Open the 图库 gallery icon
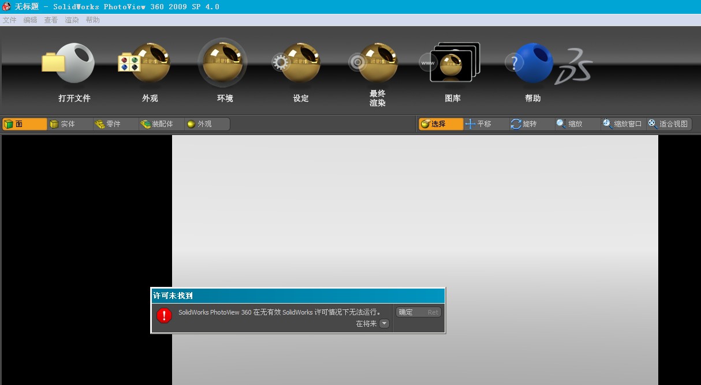 pyautogui.click(x=450, y=62)
